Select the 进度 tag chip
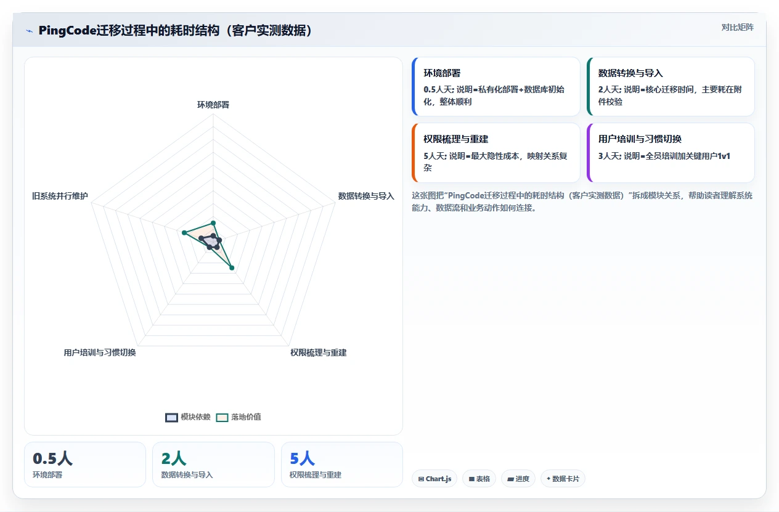The image size is (779, 512). 518,479
